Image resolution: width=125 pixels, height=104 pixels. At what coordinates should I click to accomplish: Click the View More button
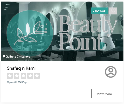104,93
